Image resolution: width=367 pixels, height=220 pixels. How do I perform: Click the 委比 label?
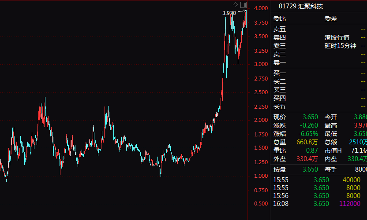click(280, 18)
